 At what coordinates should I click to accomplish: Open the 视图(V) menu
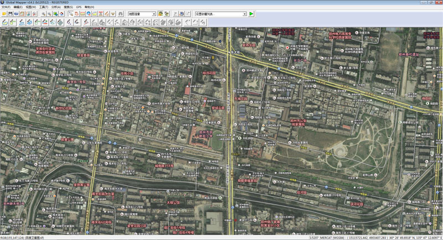coord(30,7)
